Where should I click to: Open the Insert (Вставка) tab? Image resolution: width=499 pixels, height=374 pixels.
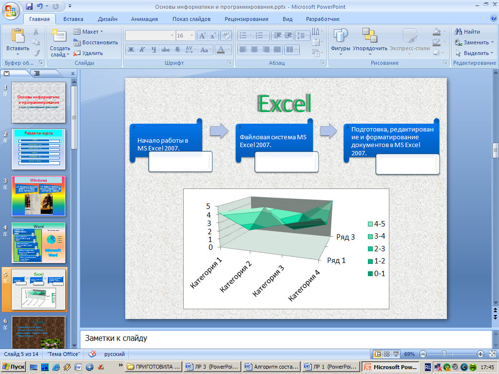point(73,19)
